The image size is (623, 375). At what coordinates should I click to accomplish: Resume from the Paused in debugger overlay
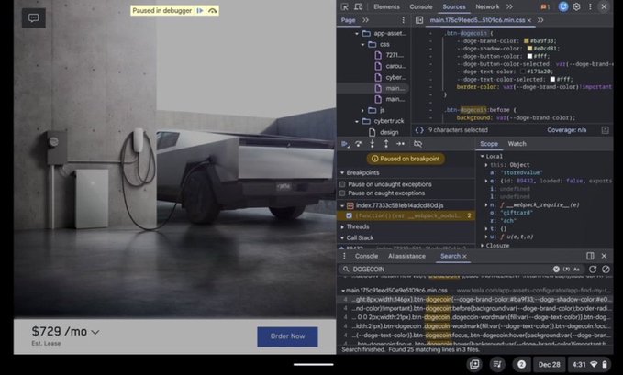200,11
